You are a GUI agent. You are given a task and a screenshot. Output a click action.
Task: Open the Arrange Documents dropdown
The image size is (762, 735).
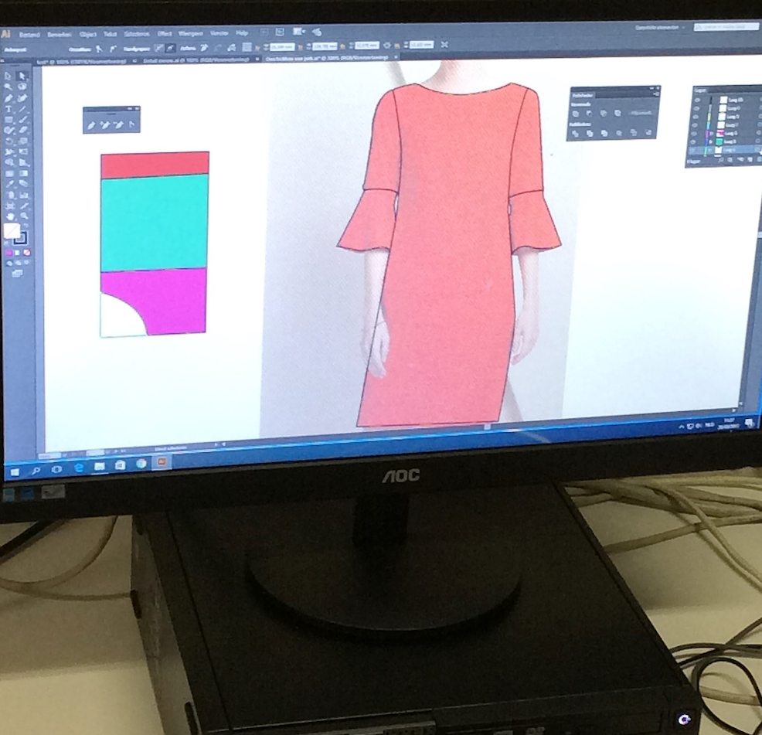[298, 32]
